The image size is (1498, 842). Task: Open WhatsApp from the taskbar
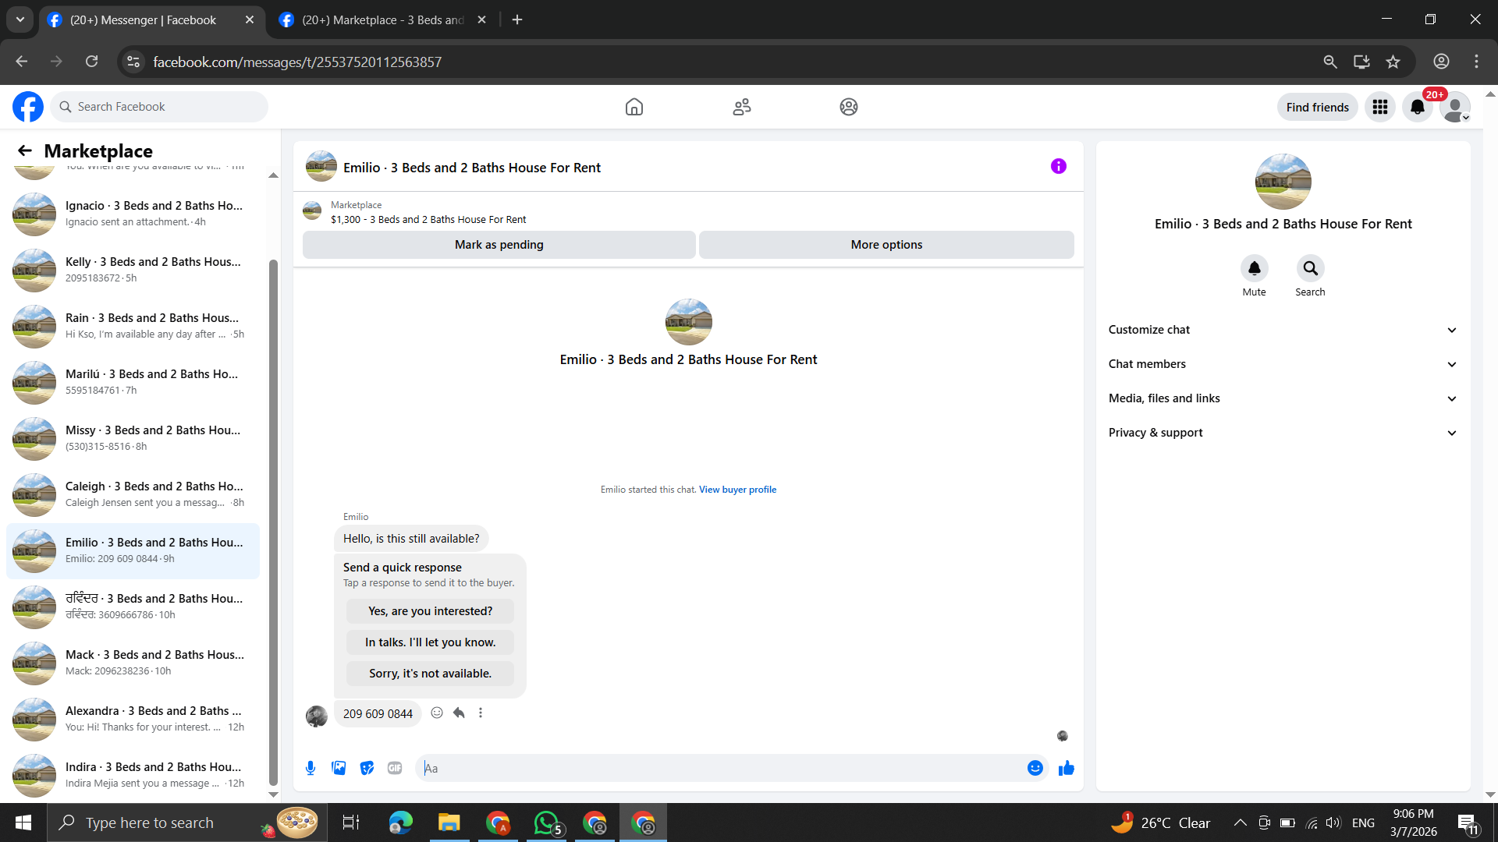point(546,823)
